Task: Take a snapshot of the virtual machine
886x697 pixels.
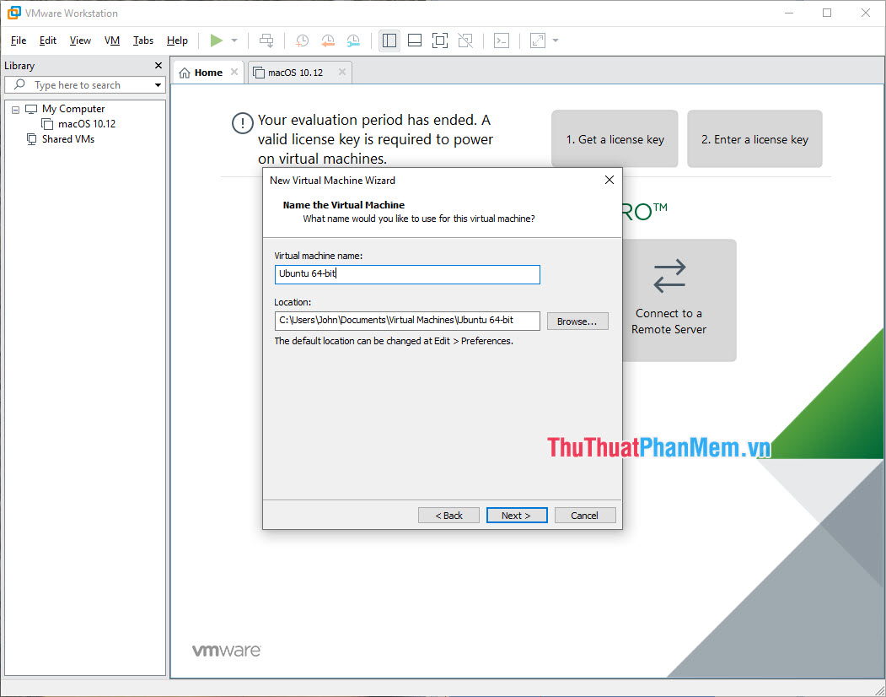Action: pos(302,40)
